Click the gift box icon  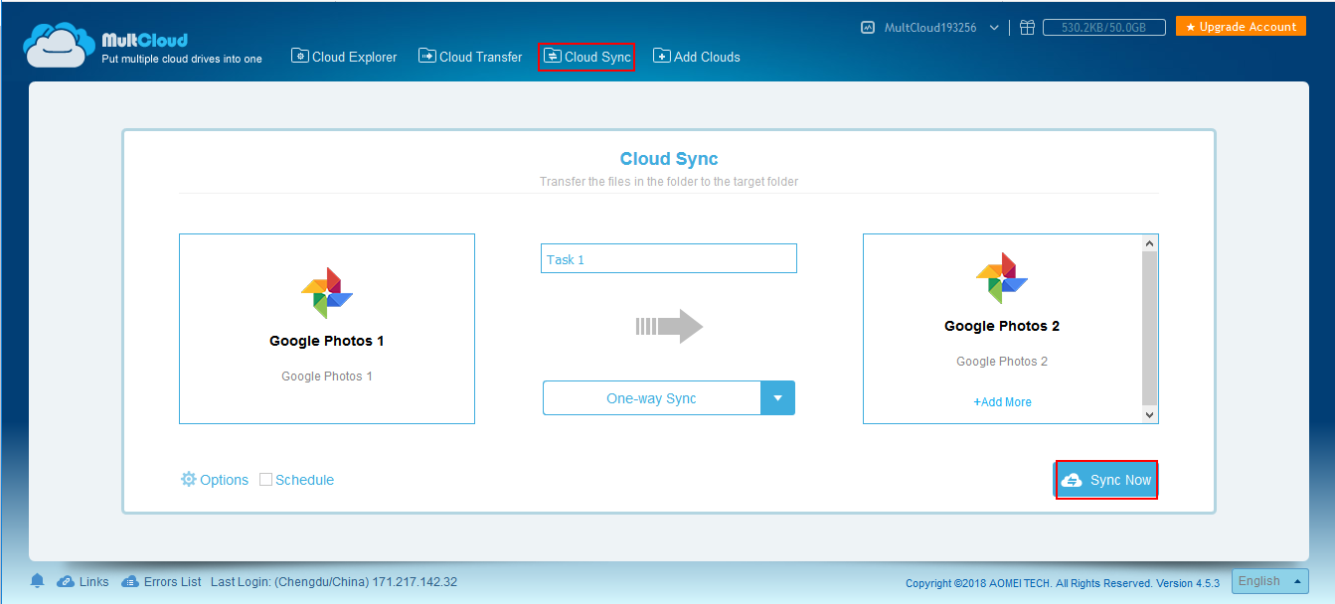[1028, 28]
